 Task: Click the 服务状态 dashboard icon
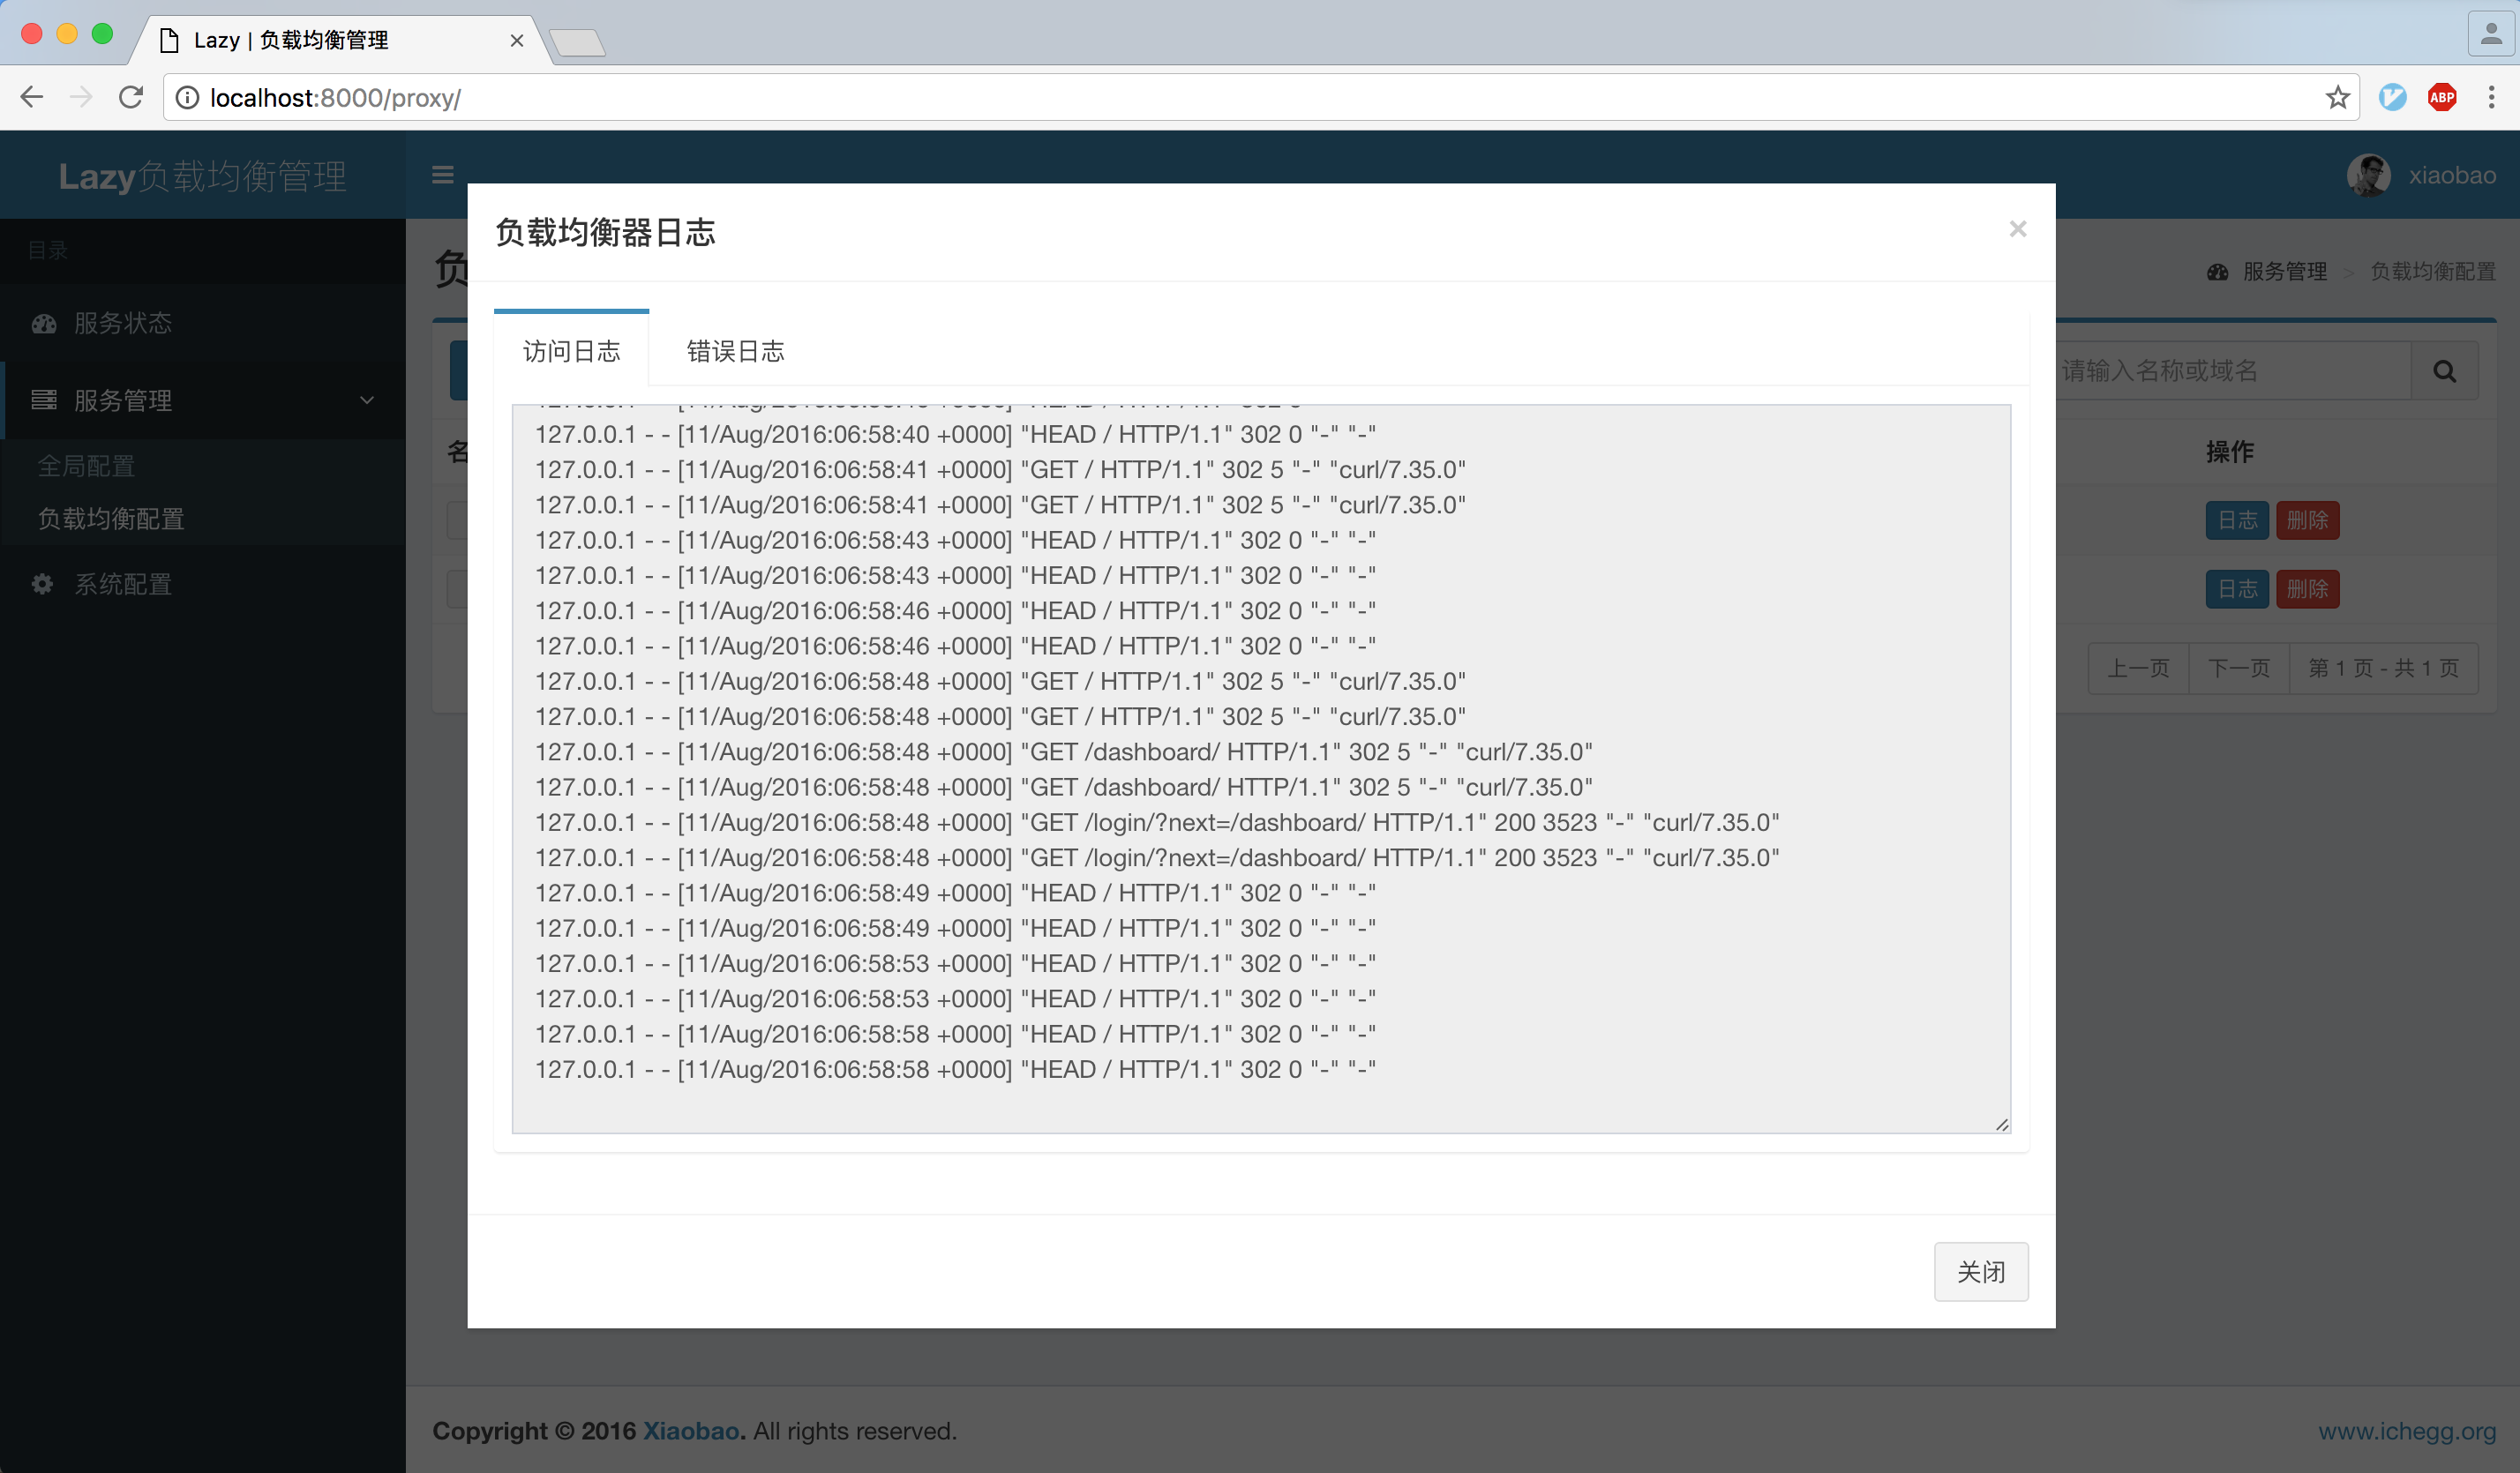44,323
